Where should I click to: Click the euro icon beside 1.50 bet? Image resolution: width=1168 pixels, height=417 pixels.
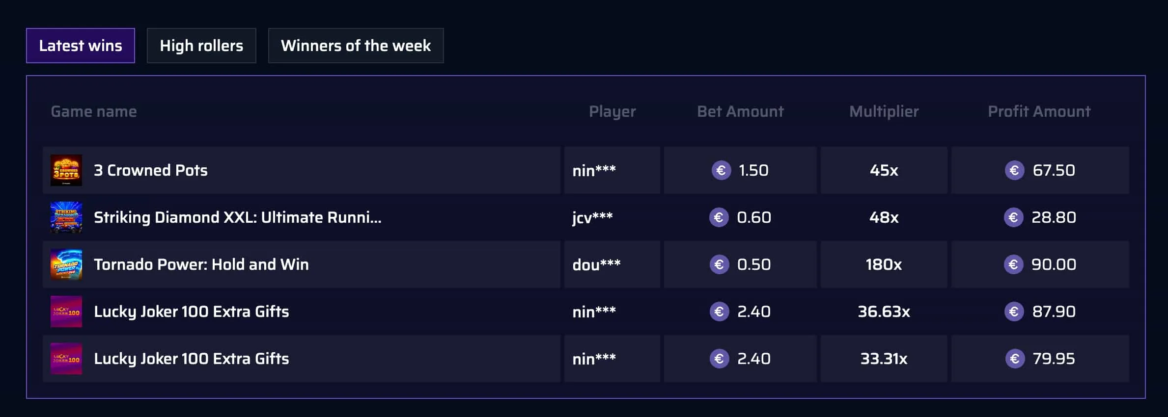tap(721, 170)
